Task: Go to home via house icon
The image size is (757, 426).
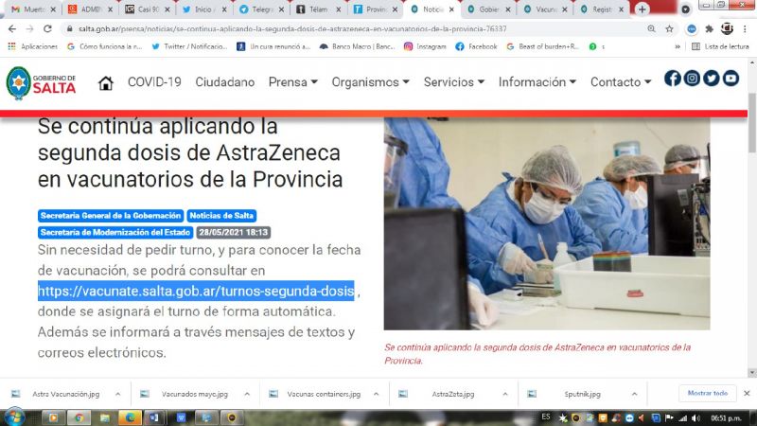Action: point(106,83)
